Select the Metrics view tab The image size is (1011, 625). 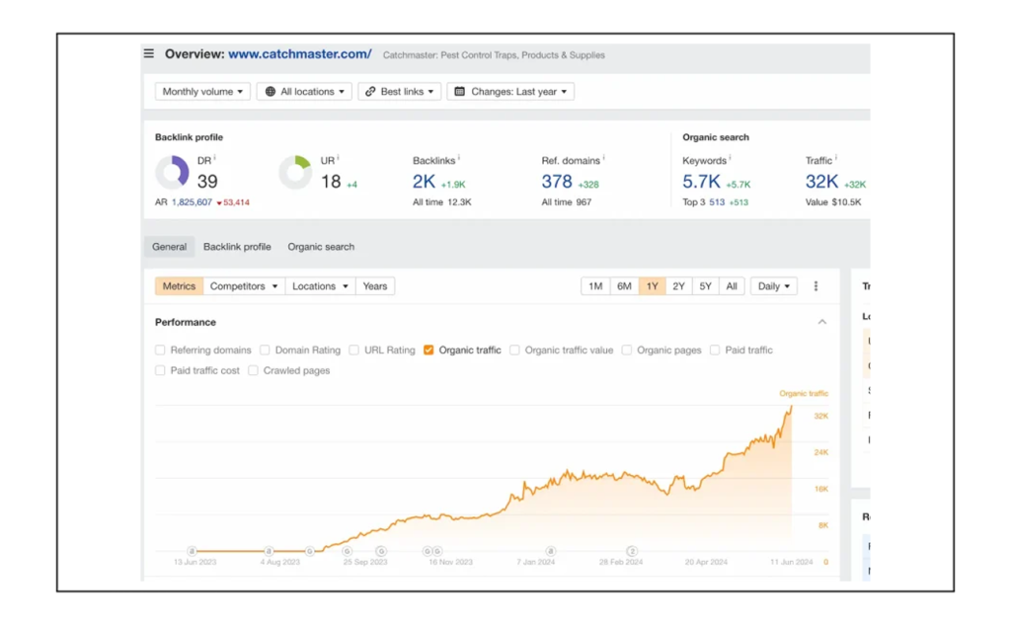[180, 286]
